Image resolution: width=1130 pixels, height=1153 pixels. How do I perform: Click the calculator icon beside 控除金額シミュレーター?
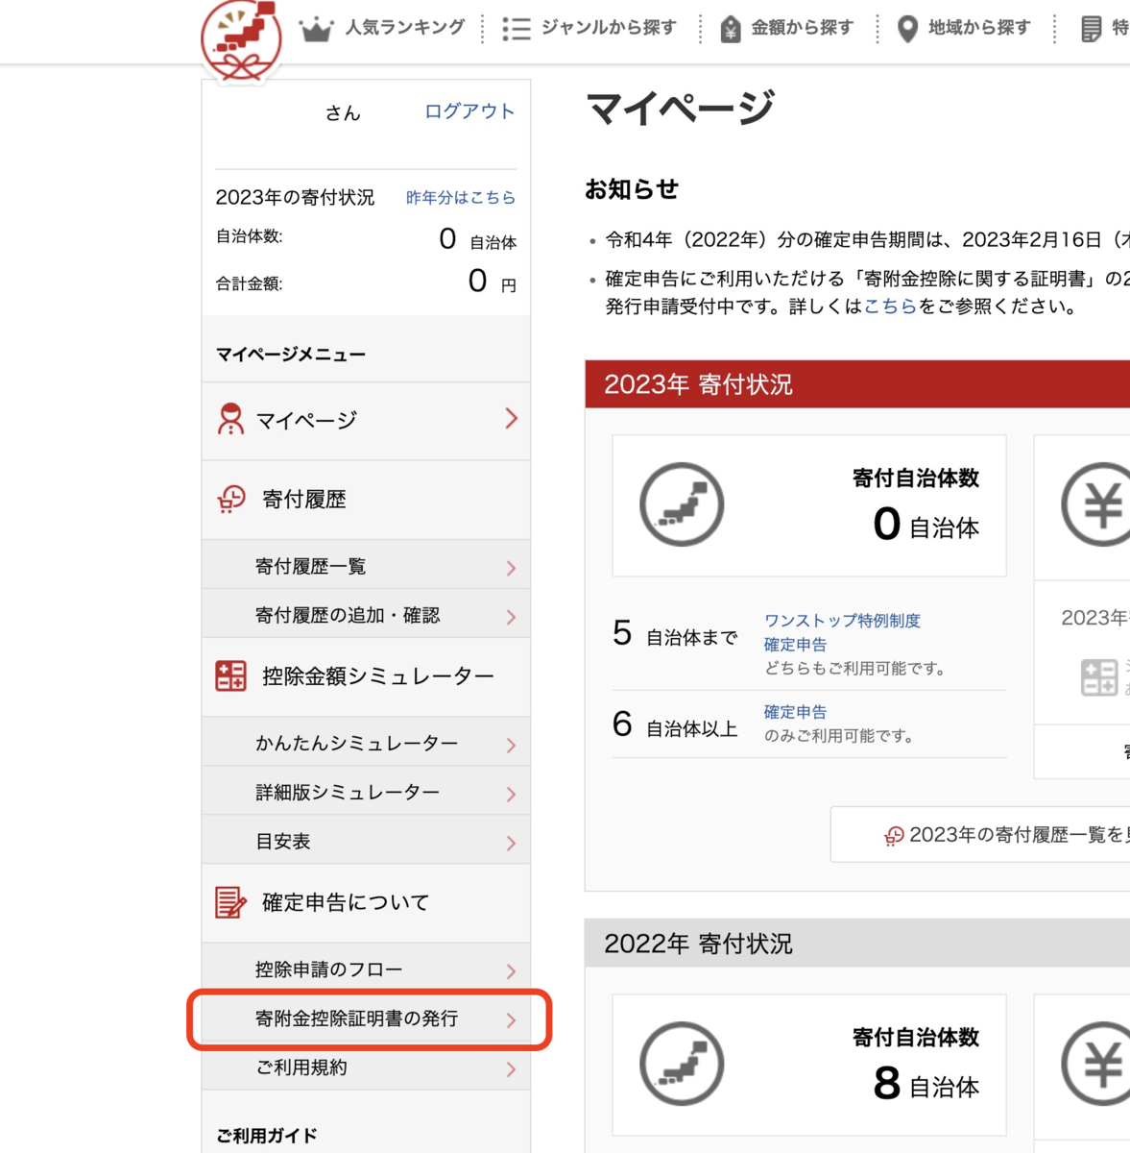pyautogui.click(x=230, y=675)
